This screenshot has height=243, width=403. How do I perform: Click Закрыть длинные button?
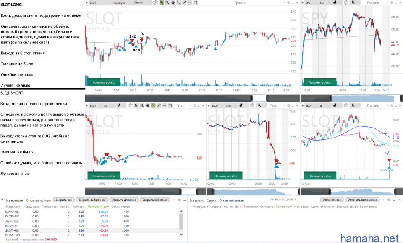pyautogui.click(x=124, y=200)
